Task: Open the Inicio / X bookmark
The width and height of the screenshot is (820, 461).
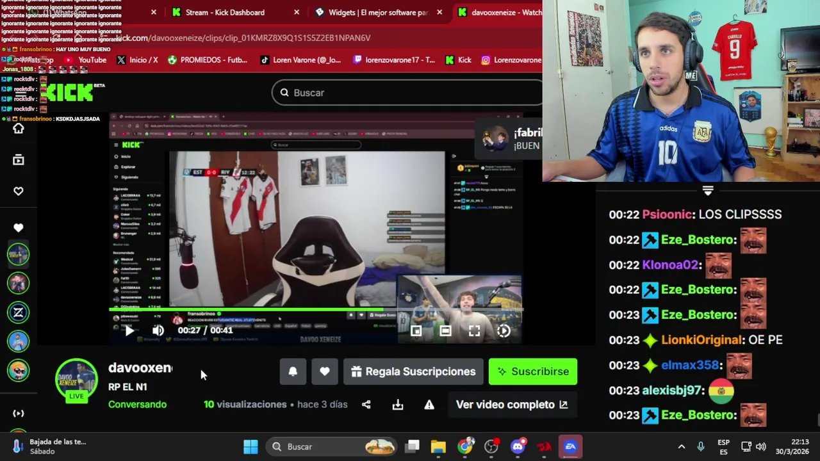Action: tap(136, 60)
